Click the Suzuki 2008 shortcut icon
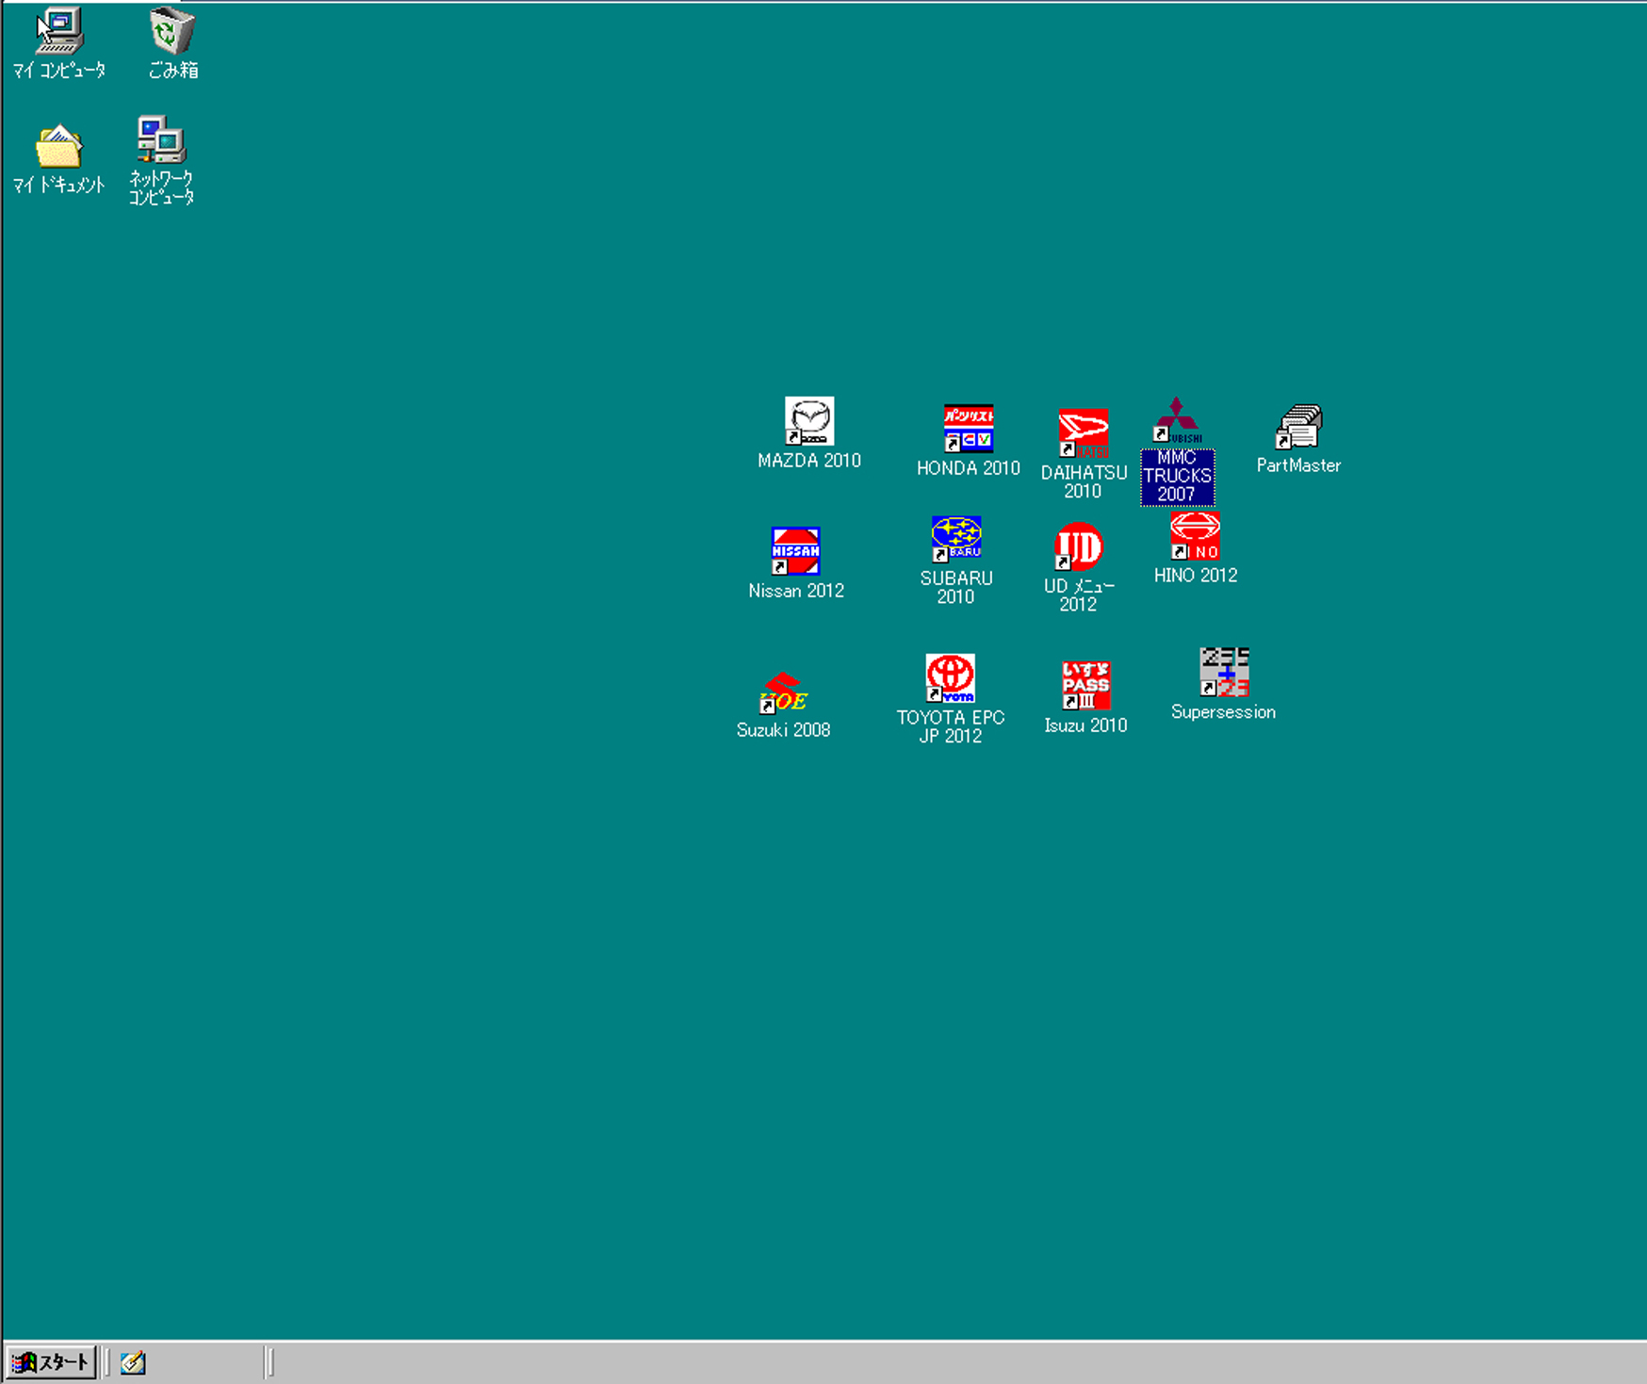This screenshot has width=1647, height=1384. (783, 693)
